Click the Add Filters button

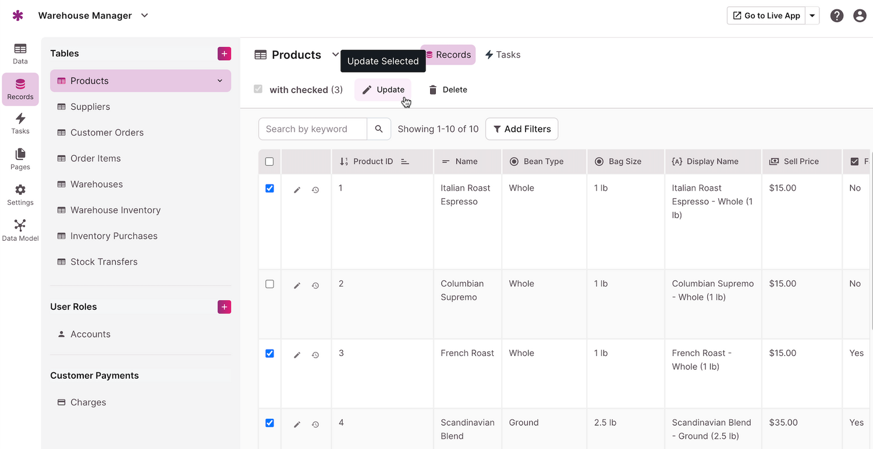pos(521,129)
